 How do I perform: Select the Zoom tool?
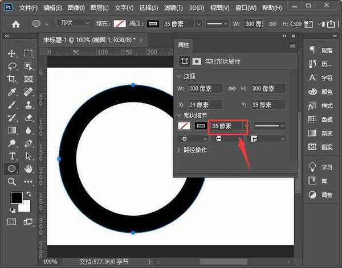click(x=12, y=182)
